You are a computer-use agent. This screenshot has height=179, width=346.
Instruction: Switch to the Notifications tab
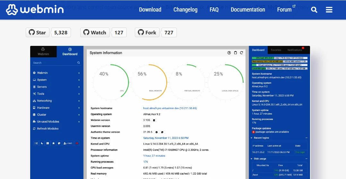295,50
